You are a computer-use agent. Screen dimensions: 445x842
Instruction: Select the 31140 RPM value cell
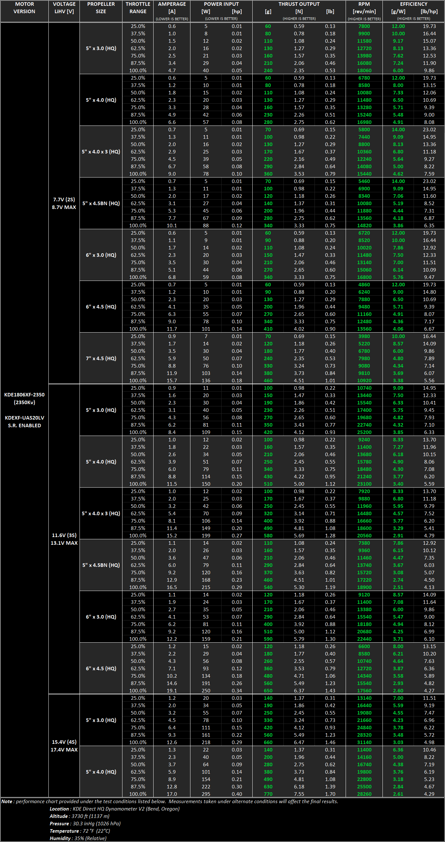364,742
